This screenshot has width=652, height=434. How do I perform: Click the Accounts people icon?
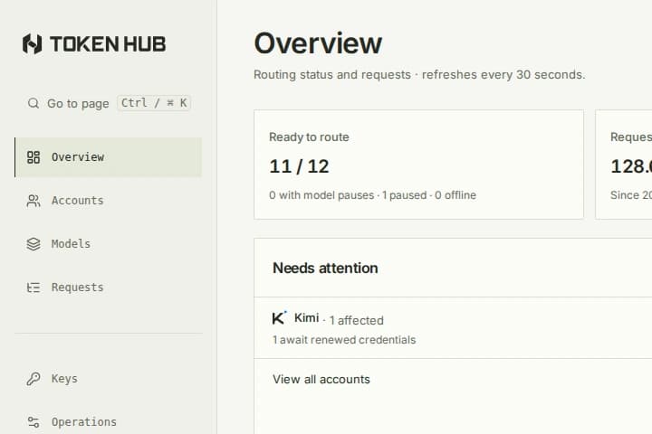tap(34, 201)
